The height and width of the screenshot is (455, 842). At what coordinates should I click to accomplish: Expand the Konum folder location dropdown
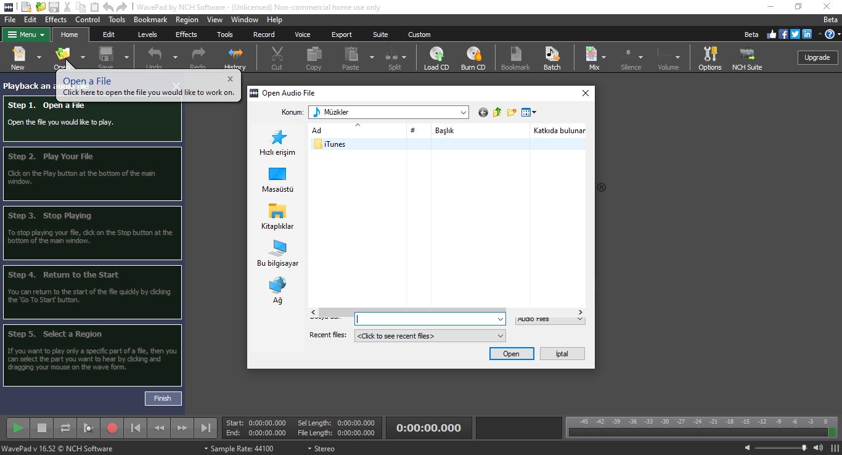[464, 112]
